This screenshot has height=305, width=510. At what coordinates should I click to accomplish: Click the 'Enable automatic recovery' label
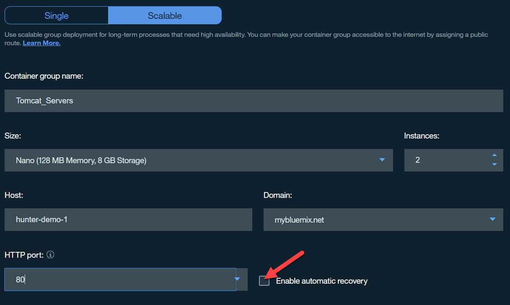tap(322, 281)
